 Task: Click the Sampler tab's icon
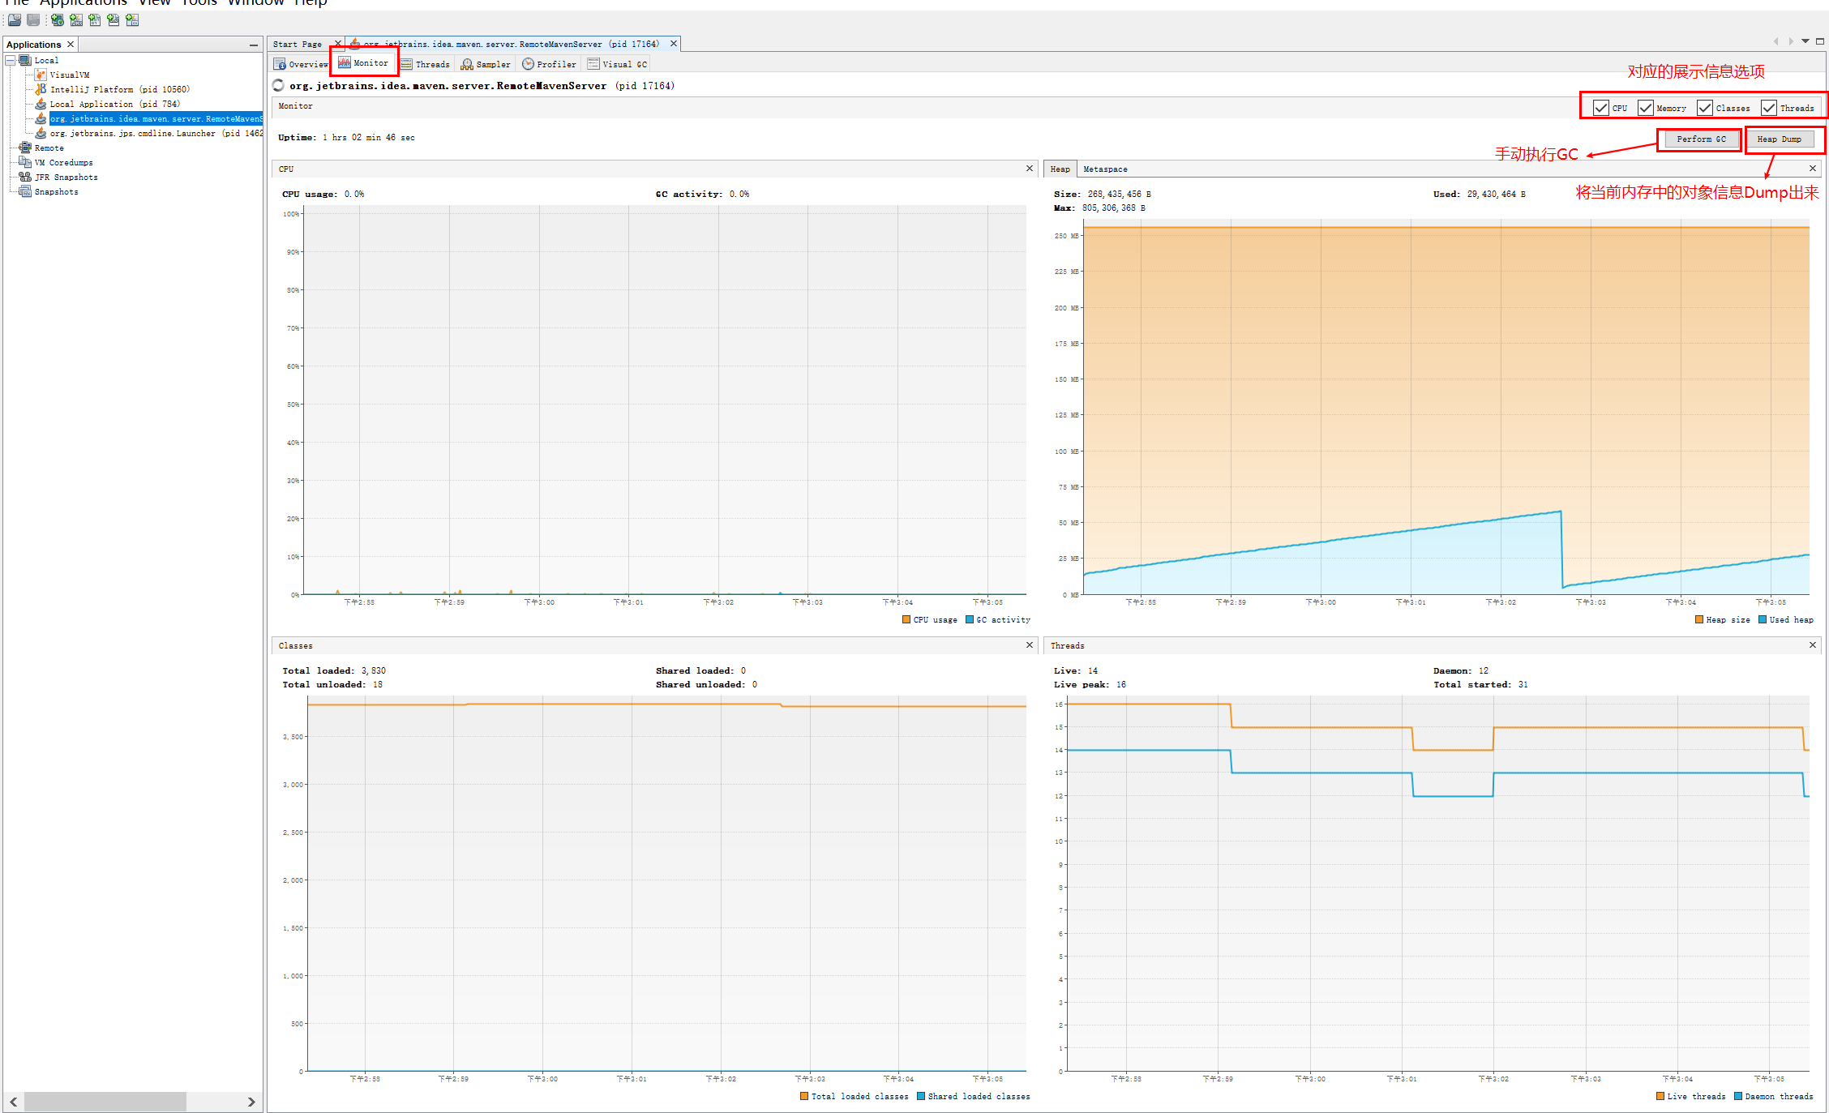tap(467, 64)
